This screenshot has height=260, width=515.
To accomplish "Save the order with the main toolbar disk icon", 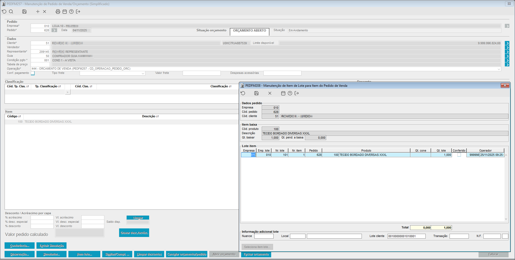I will pyautogui.click(x=24, y=12).
